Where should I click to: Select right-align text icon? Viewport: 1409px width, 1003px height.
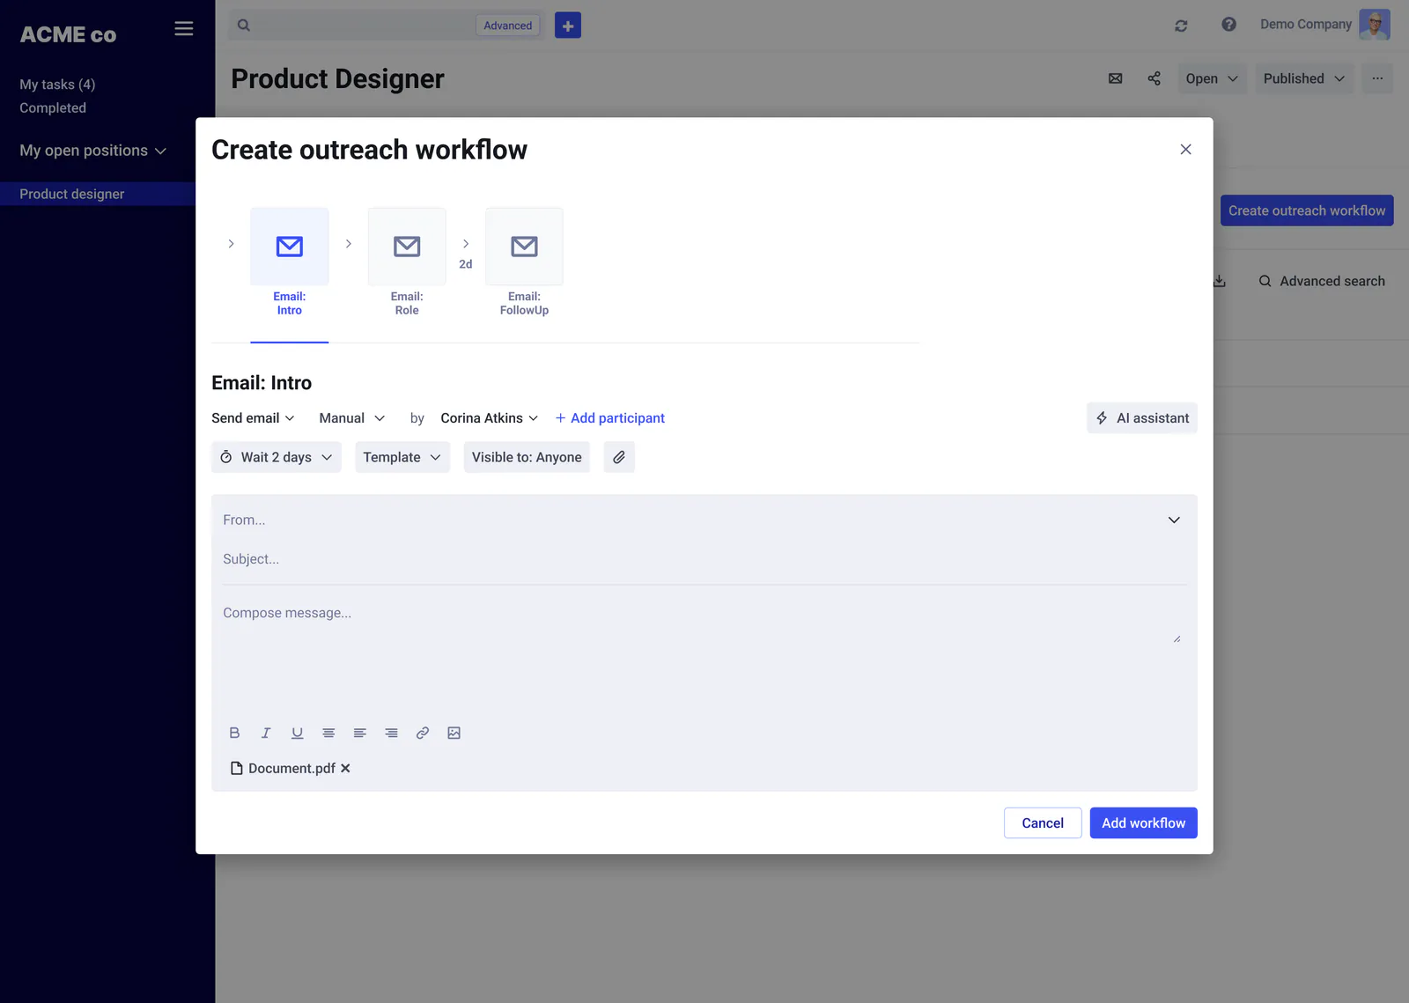point(391,733)
